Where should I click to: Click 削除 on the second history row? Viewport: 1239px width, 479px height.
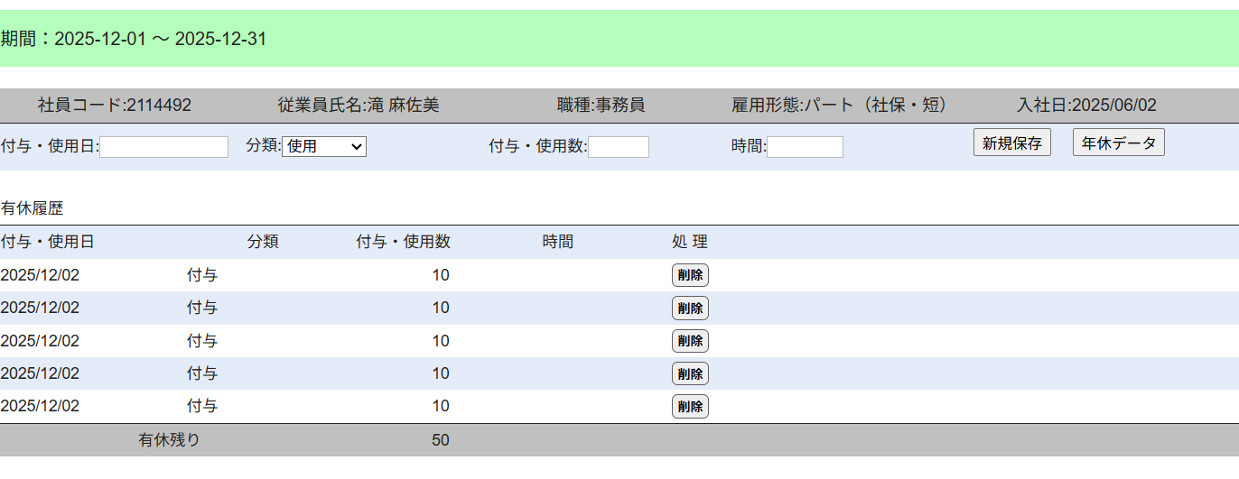pyautogui.click(x=690, y=309)
